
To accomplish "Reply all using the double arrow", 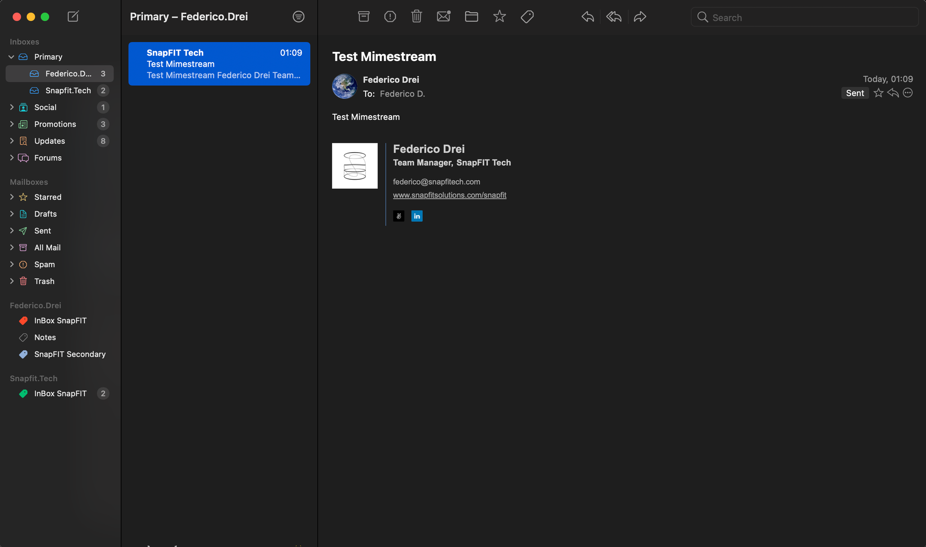I will pos(614,17).
